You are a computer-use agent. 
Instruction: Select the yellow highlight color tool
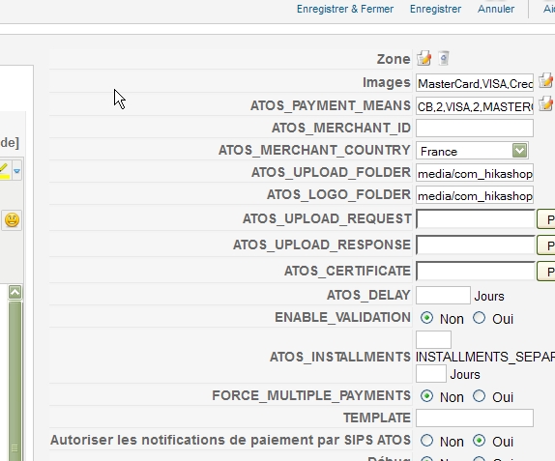point(4,171)
